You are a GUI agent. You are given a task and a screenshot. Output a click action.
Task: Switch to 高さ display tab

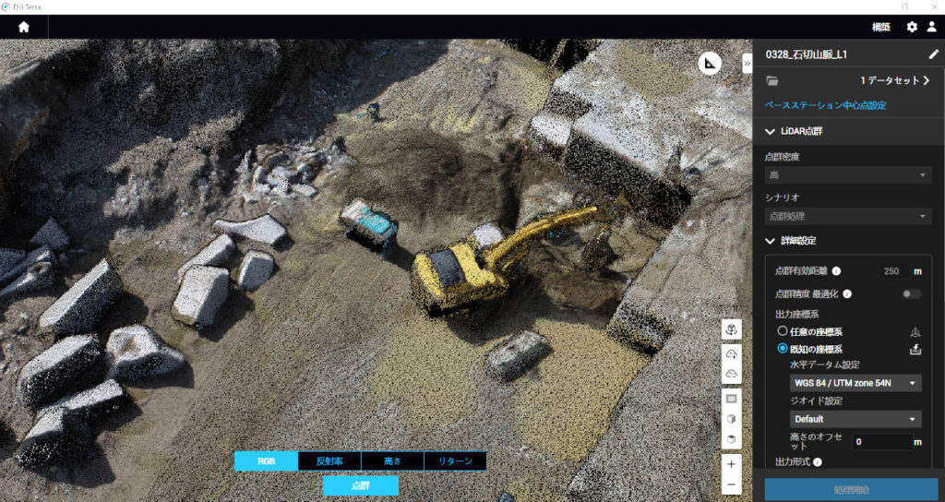[392, 461]
